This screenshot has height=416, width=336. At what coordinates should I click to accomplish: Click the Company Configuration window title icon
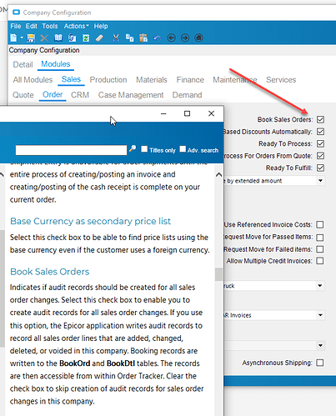click(17, 13)
